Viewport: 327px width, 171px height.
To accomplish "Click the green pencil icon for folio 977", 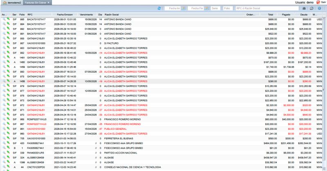I will coord(8,91).
